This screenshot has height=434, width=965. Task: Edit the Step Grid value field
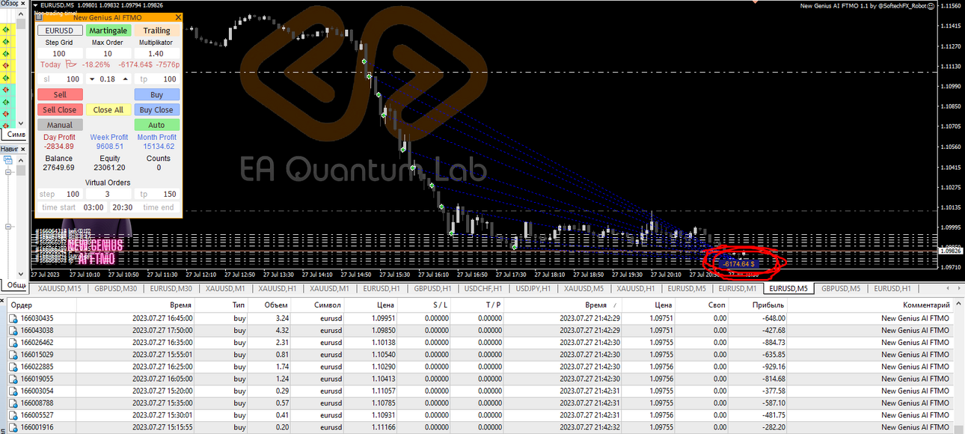tap(59, 54)
